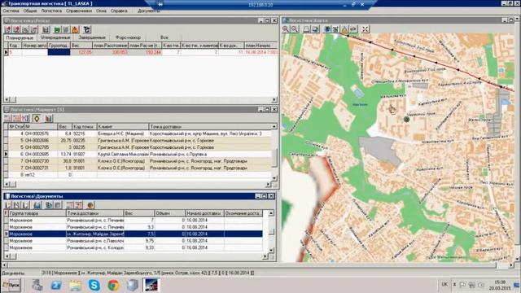The height and width of the screenshot is (293, 521).
Task: Click the right arrow of the trips table's horizontal scrollbar
Action: [x=274, y=99]
